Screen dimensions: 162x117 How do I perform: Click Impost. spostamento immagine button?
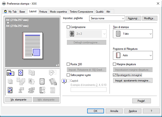(x=133, y=80)
